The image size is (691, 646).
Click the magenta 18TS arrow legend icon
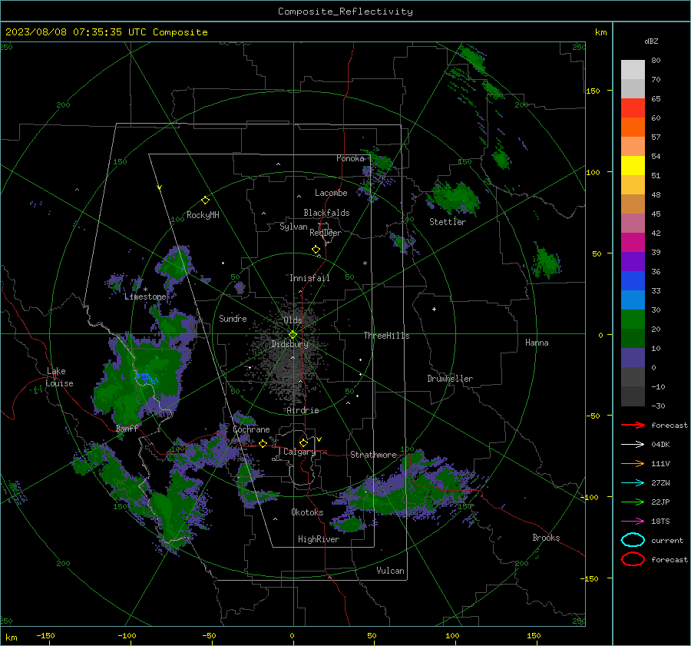(633, 522)
